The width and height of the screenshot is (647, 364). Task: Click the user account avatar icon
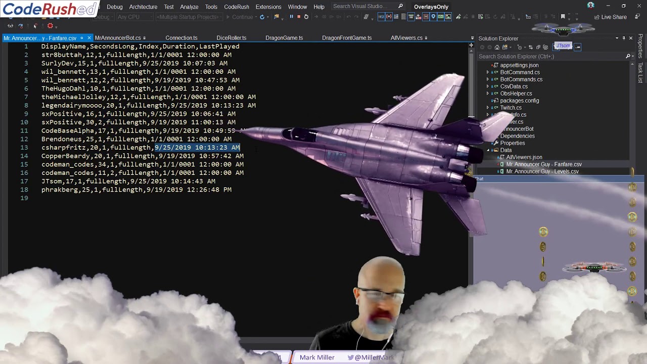coord(590,6)
